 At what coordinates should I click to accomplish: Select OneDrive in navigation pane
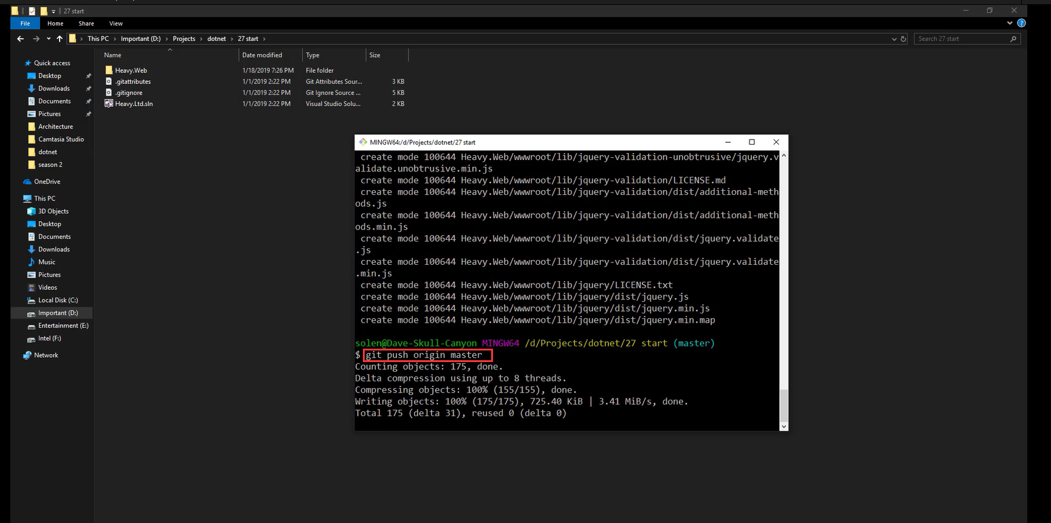click(47, 182)
